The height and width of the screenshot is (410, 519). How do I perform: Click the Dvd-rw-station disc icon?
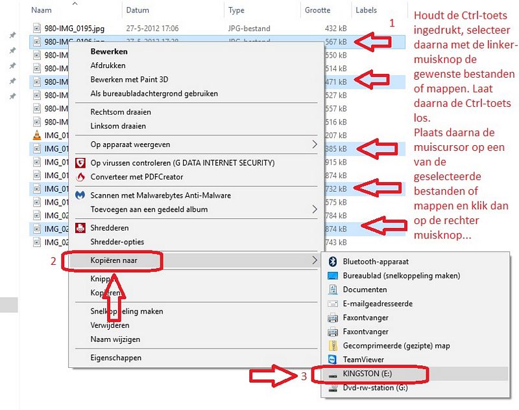pos(333,388)
